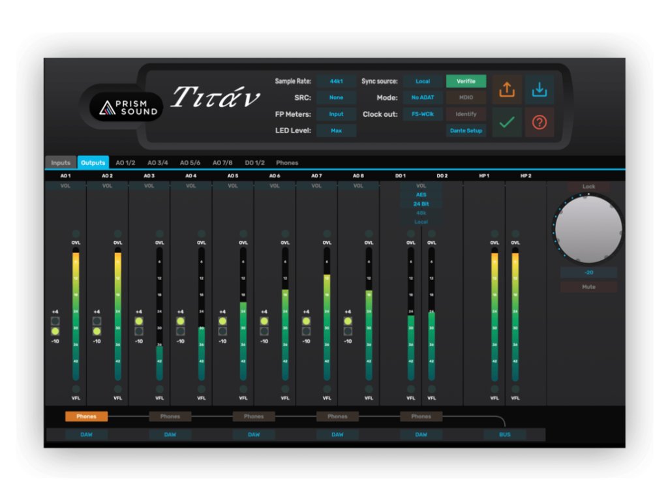This screenshot has width=668, height=501.
Task: Change the DO 24 Bit word length
Action: [x=421, y=204]
